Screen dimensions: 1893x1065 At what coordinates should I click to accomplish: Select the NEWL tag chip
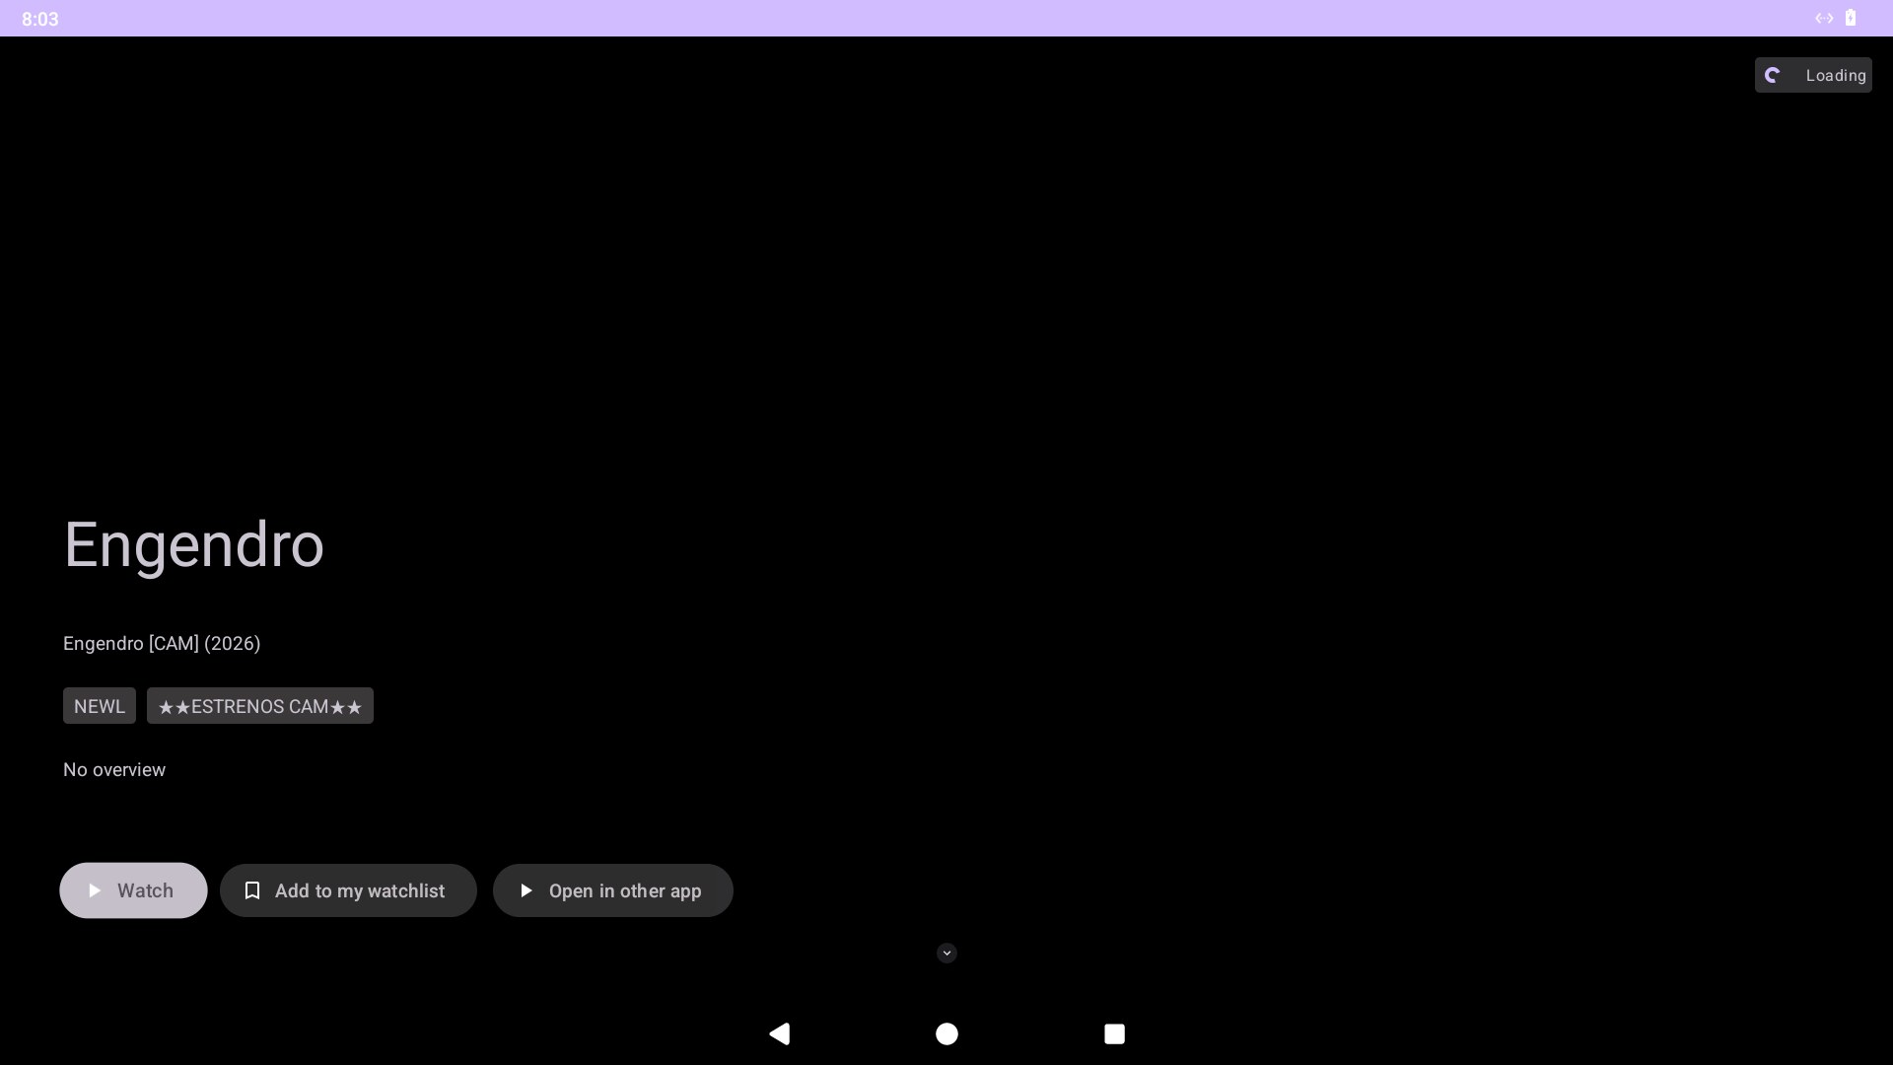pos(100,706)
